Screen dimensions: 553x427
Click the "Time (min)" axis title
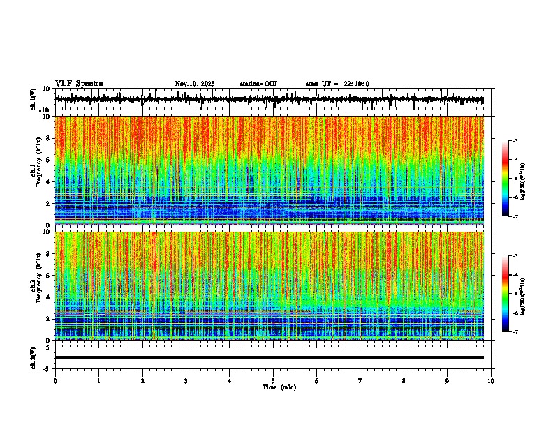click(x=279, y=387)
